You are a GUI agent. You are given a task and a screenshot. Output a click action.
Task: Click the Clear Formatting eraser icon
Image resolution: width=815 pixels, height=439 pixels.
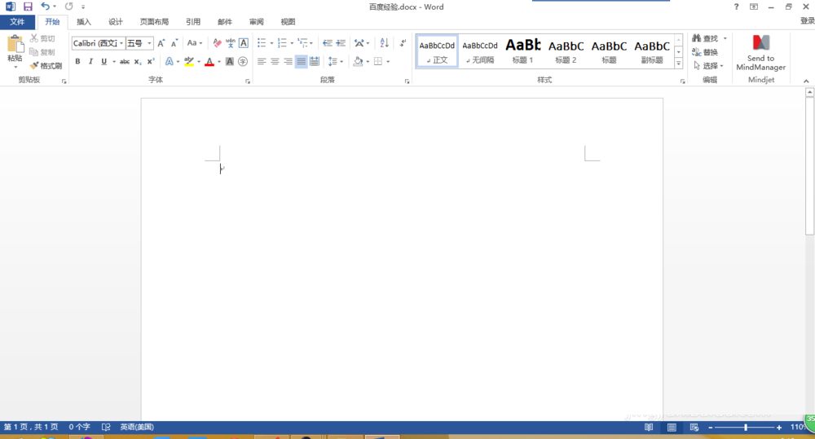coord(217,43)
